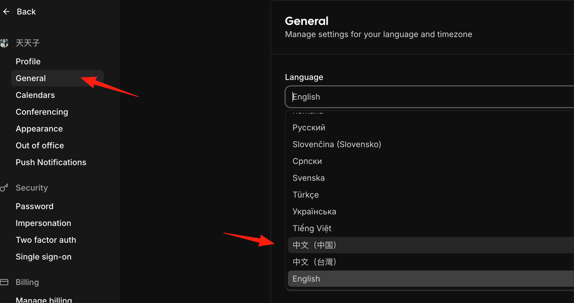Click the Billing card icon
Image resolution: width=574 pixels, height=303 pixels.
coord(4,282)
